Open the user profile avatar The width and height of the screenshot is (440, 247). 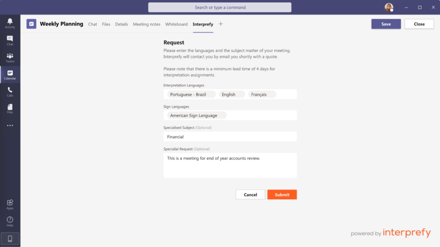(389, 7)
